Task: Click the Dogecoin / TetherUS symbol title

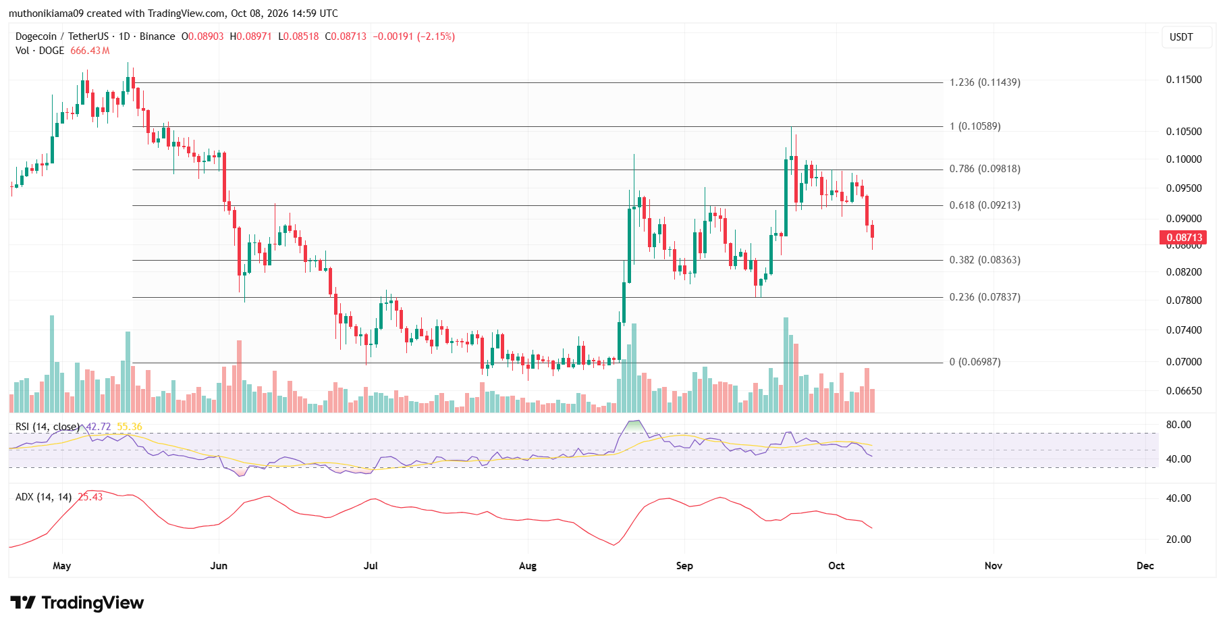Action: (x=62, y=36)
